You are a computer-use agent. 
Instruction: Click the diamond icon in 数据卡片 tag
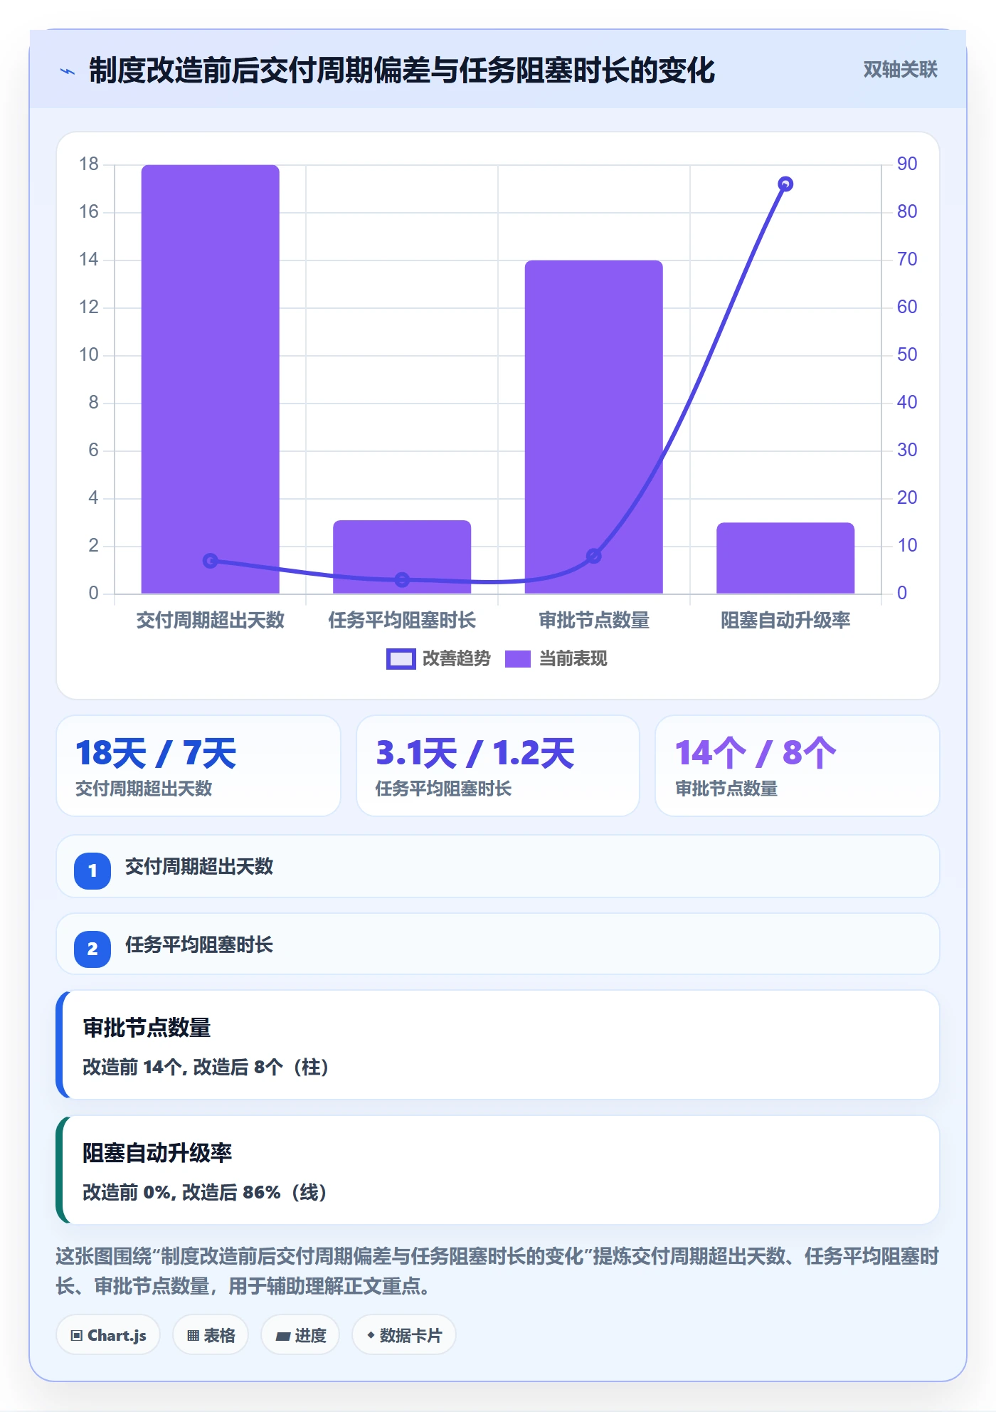371,1336
